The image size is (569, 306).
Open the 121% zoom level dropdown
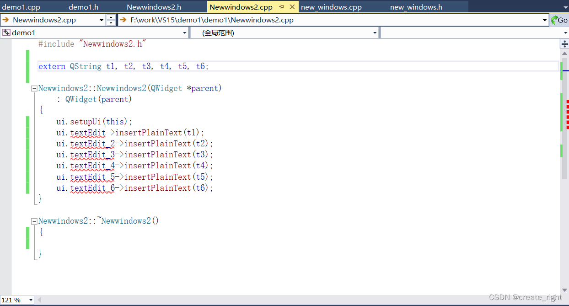tap(30, 300)
